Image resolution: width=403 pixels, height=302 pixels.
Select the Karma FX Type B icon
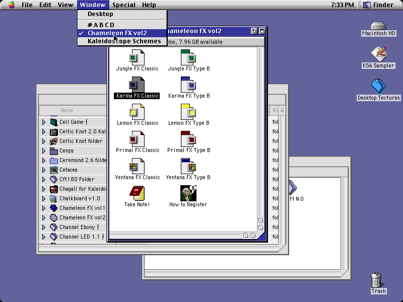point(188,85)
